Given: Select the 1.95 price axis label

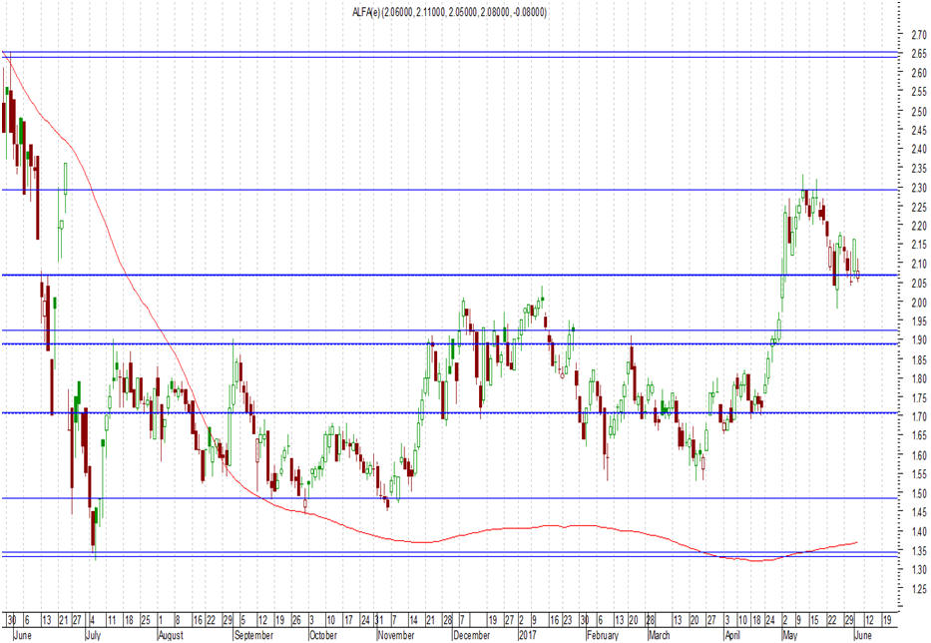Looking at the screenshot, I should click(x=919, y=321).
